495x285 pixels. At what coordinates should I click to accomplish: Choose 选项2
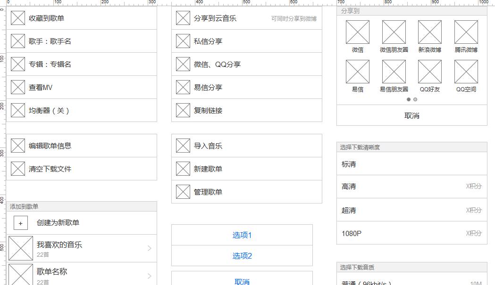242,256
